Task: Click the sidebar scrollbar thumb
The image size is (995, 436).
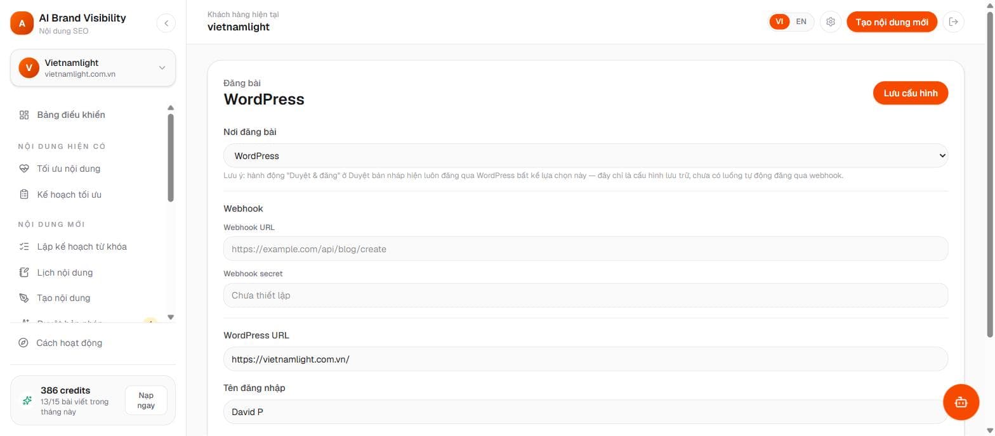Action: tap(170, 158)
